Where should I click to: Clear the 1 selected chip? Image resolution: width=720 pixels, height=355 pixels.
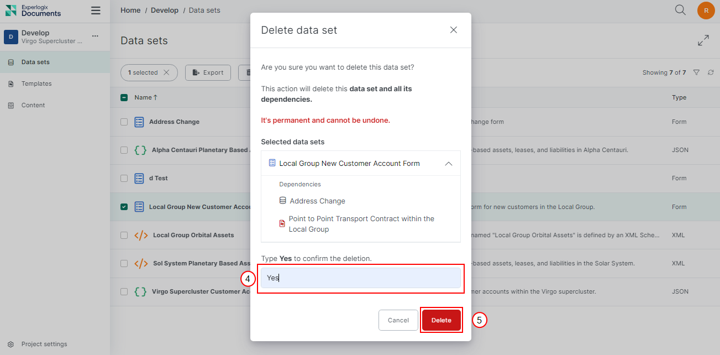166,72
